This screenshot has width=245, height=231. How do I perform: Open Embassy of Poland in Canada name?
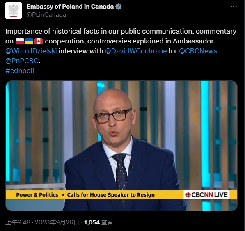pyautogui.click(x=70, y=7)
